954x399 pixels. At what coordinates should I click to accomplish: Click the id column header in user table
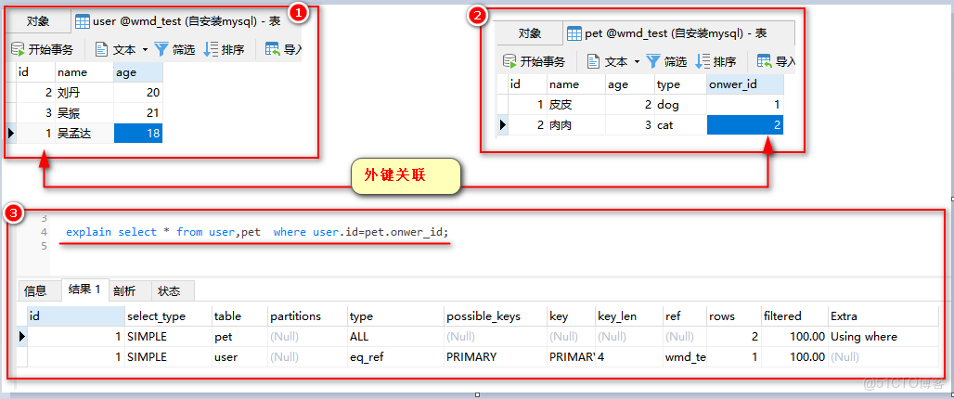pyautogui.click(x=35, y=72)
